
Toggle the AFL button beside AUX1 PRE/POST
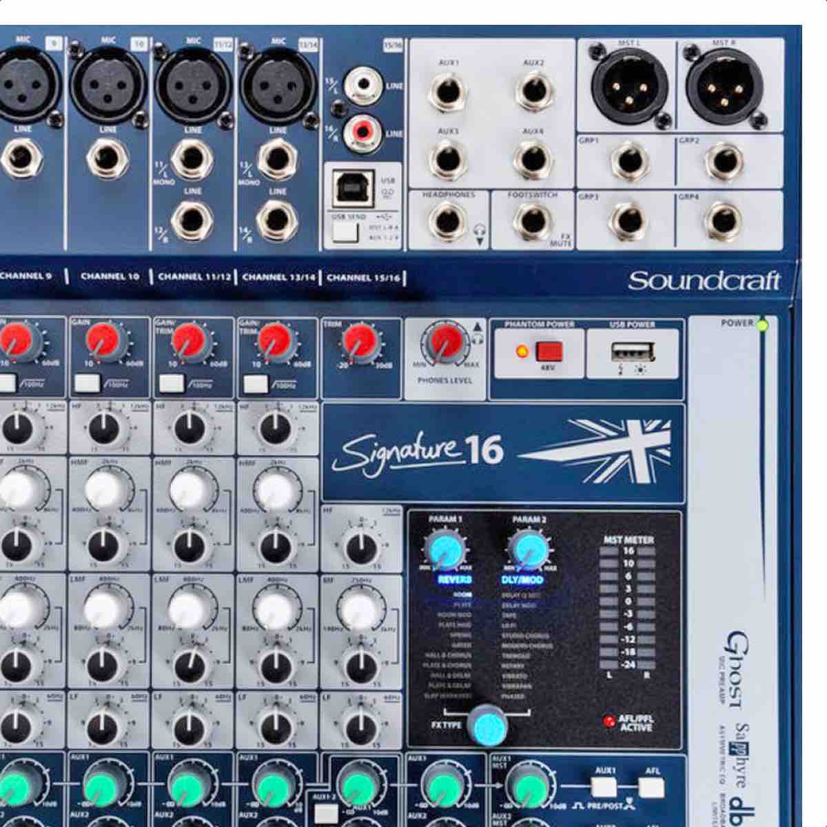point(652,787)
